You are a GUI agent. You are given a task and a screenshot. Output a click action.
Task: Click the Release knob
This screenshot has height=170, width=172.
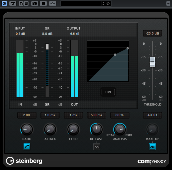[97, 129]
